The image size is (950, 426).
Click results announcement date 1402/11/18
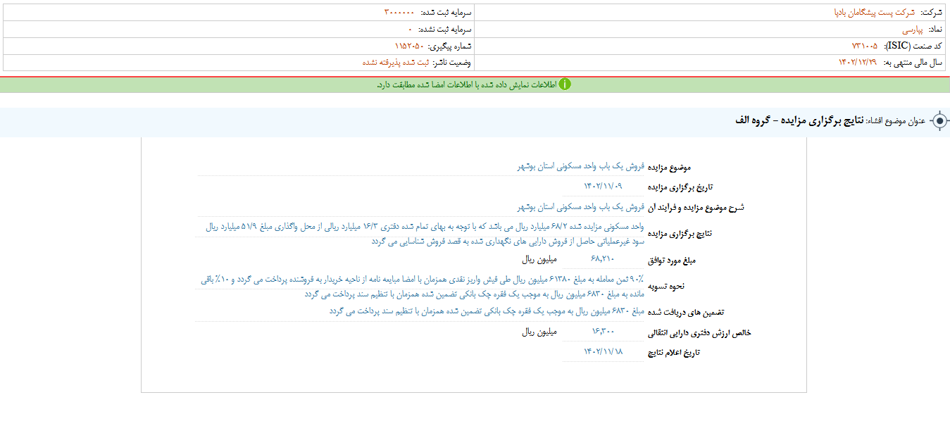[604, 351]
